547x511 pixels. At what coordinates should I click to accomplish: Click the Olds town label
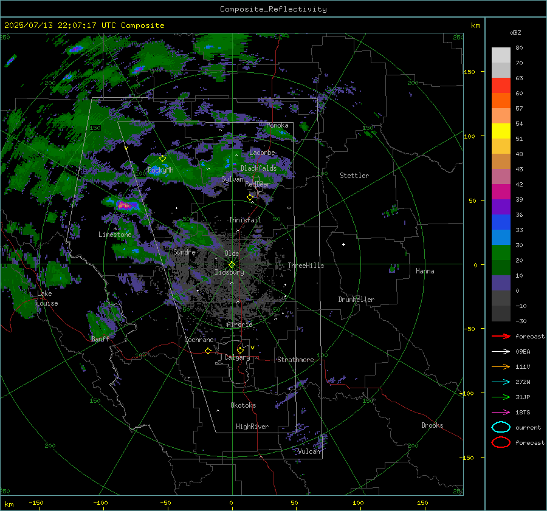(x=232, y=253)
